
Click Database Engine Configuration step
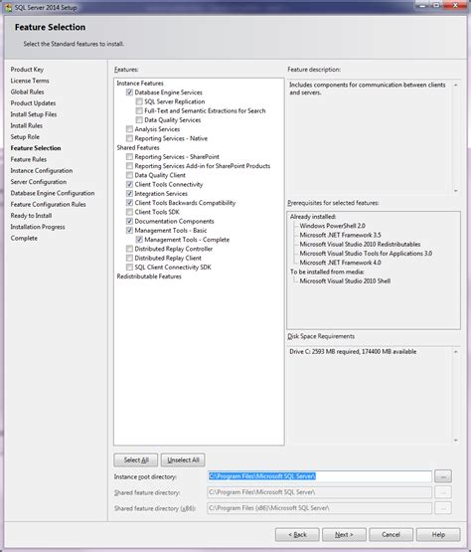pos(53,193)
